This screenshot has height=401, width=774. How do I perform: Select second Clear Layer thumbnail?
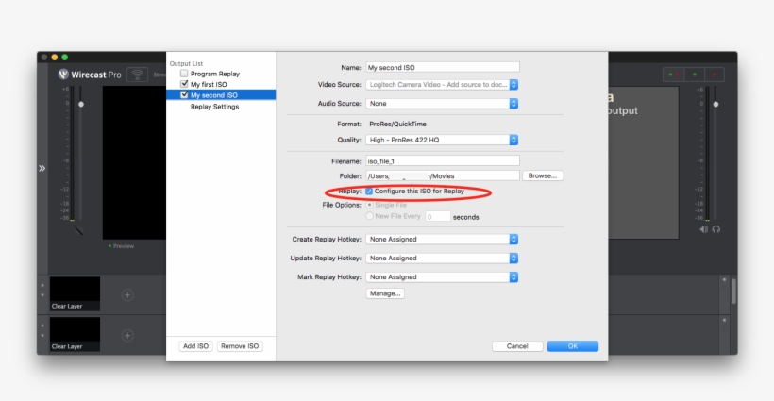coord(75,334)
